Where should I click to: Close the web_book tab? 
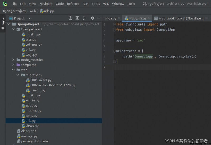(x=207, y=18)
